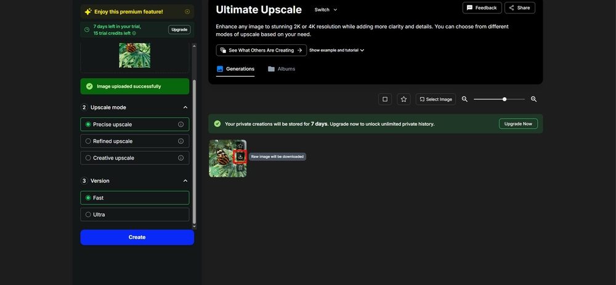Select Precise upscale mode

135,125
